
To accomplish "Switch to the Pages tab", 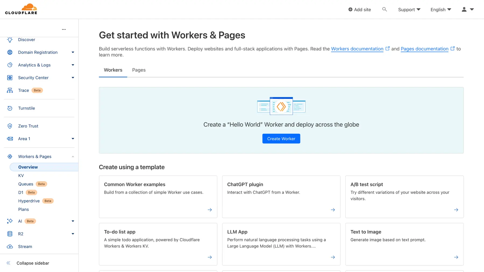I will (139, 70).
